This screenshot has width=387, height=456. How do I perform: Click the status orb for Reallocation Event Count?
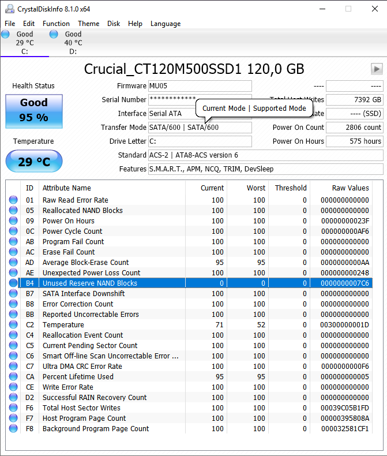[x=13, y=335]
